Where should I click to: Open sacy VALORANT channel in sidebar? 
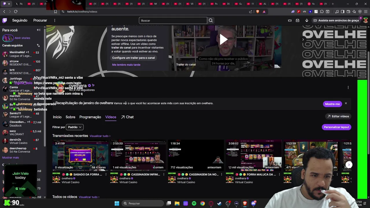coord(22,133)
